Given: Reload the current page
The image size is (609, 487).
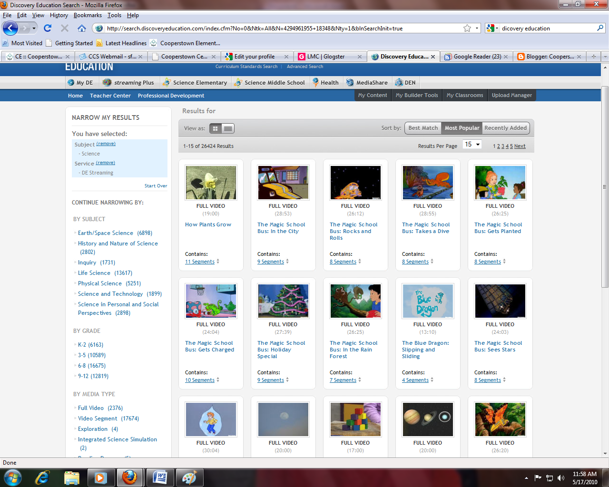Looking at the screenshot, I should [x=48, y=28].
